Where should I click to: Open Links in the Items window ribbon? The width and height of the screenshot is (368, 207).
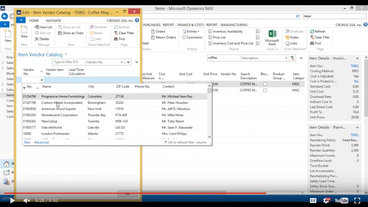point(291,43)
